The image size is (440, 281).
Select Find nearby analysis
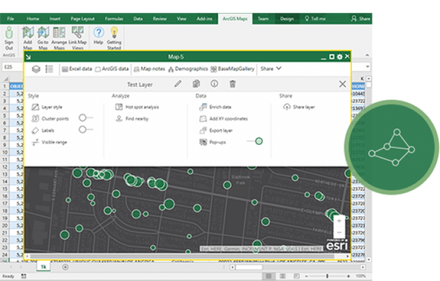(x=132, y=119)
